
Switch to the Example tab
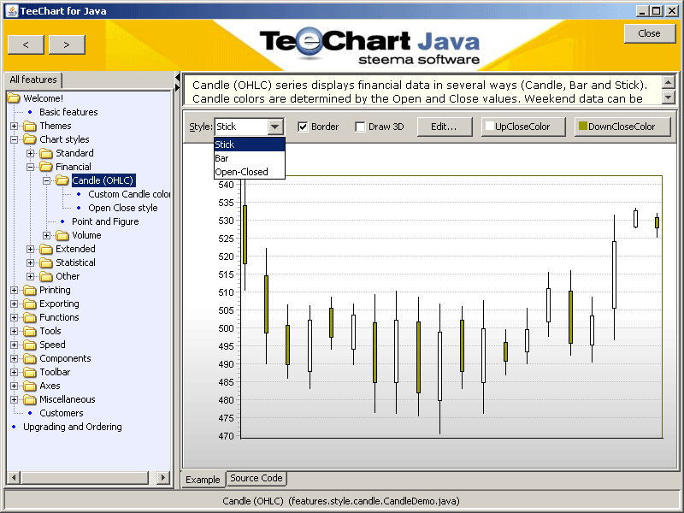203,480
